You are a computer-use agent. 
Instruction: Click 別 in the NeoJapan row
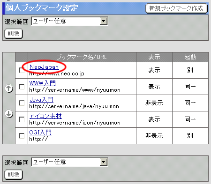[190, 70]
